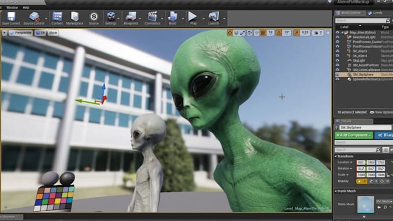This screenshot has height=221, width=393.
Task: Open the Cinematics menu
Action: click(153, 18)
